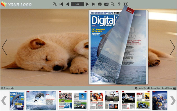Flip to next page using large right chevron
Image resolution: width=177 pixels, height=111 pixels.
click(173, 47)
